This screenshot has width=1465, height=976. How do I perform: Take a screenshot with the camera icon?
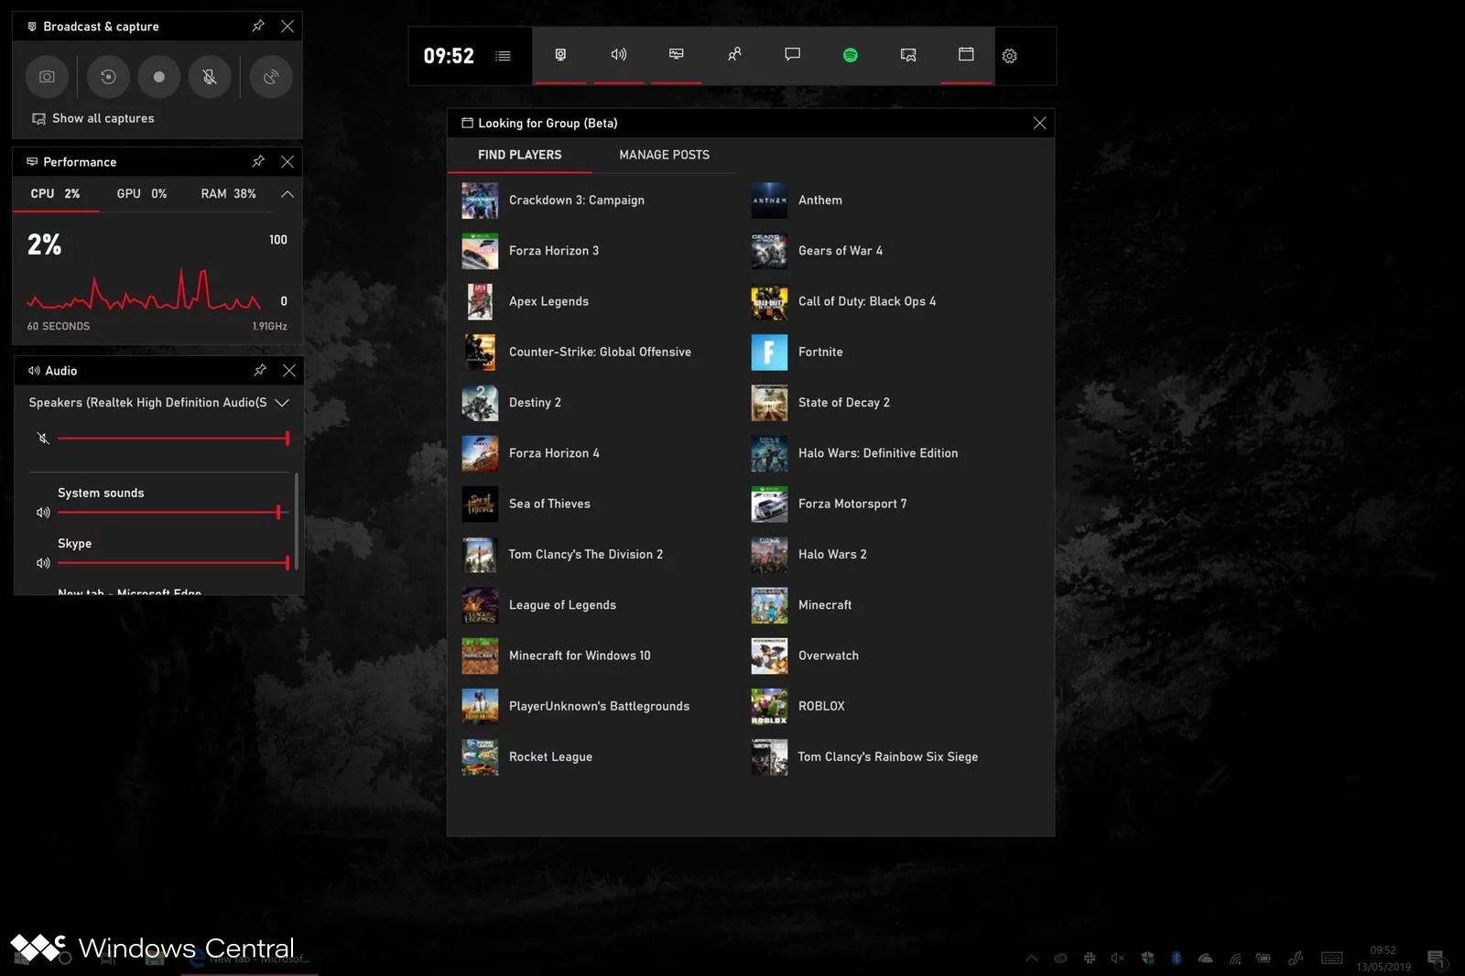point(47,77)
